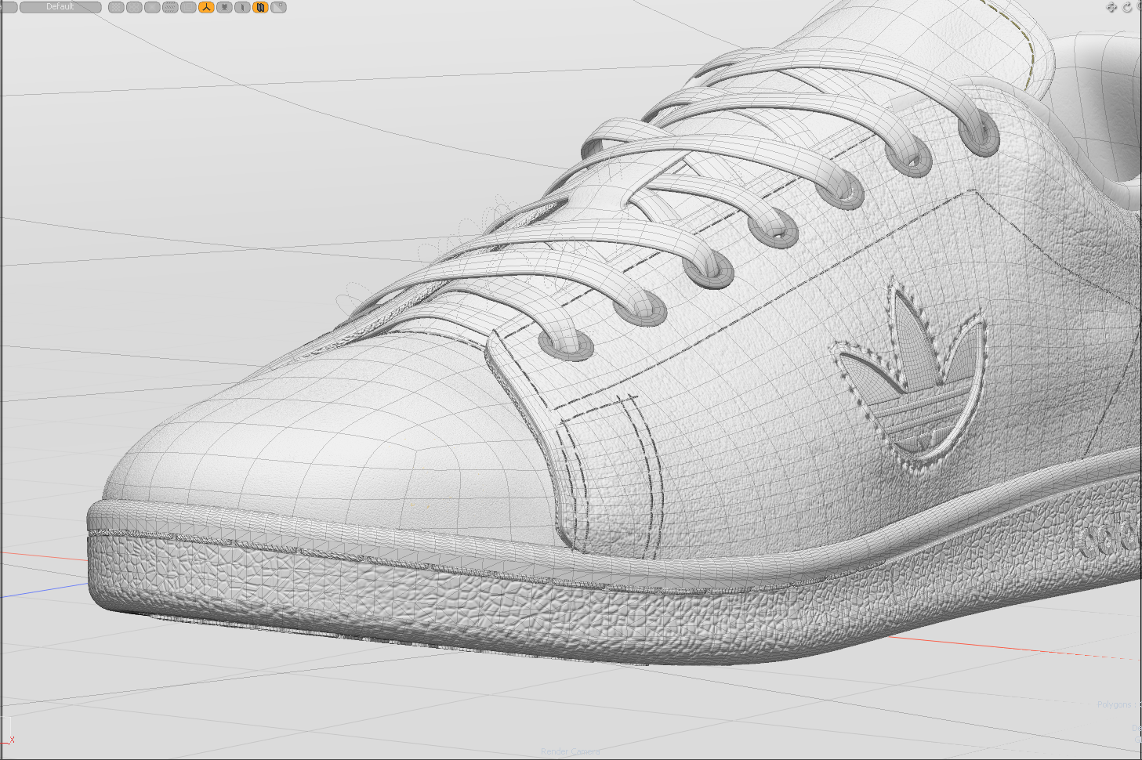Disable the orange three-axis toggle button

pyautogui.click(x=206, y=7)
